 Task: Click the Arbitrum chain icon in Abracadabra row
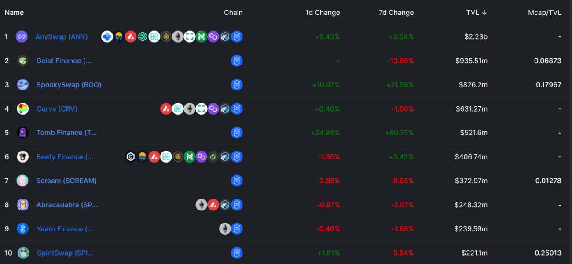225,205
